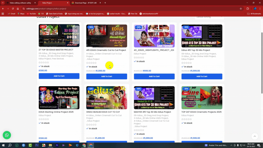263x148 pixels.
Task: Expand the Default sorting dropdown
Action: (x=209, y=17)
